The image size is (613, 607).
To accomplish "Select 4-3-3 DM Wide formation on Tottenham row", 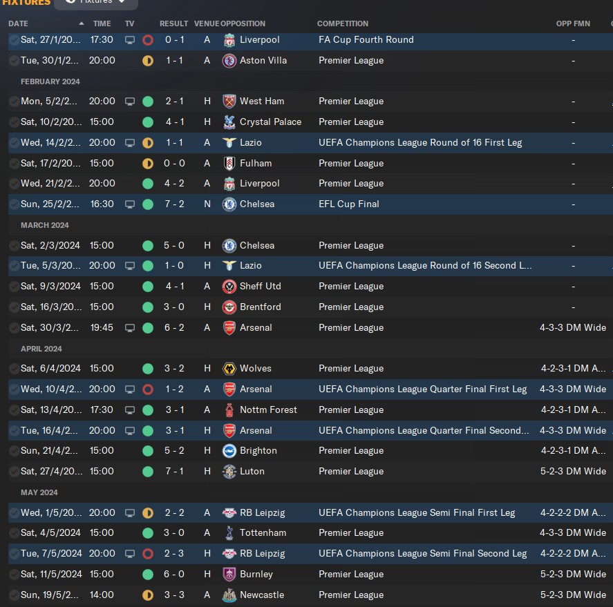I will (573, 533).
